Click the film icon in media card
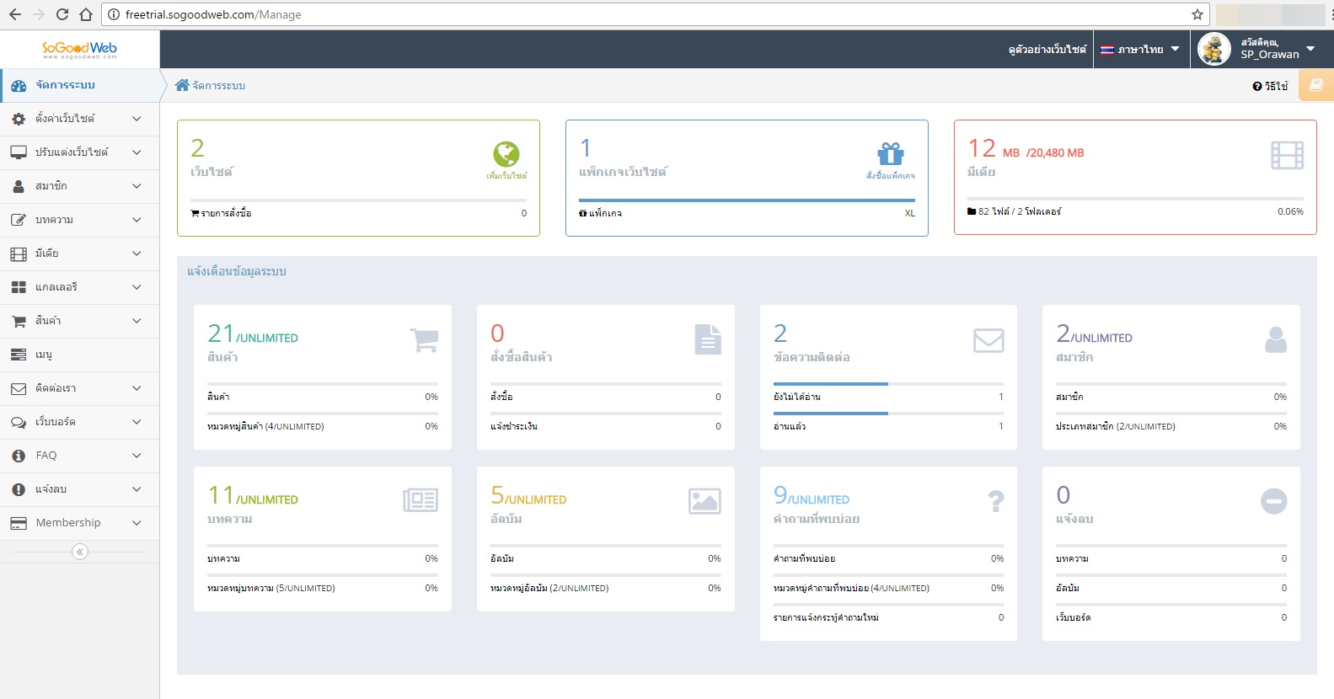This screenshot has width=1334, height=699. (x=1287, y=155)
